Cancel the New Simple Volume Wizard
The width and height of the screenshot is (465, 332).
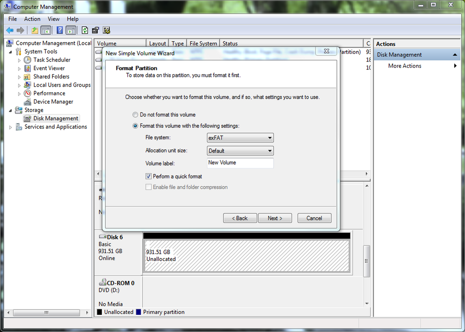click(314, 218)
